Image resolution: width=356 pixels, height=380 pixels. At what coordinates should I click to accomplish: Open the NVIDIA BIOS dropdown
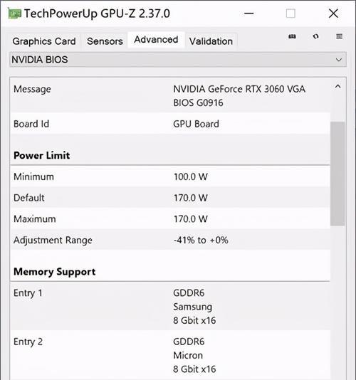pyautogui.click(x=178, y=60)
